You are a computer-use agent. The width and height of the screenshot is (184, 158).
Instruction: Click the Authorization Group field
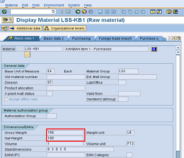point(52,116)
